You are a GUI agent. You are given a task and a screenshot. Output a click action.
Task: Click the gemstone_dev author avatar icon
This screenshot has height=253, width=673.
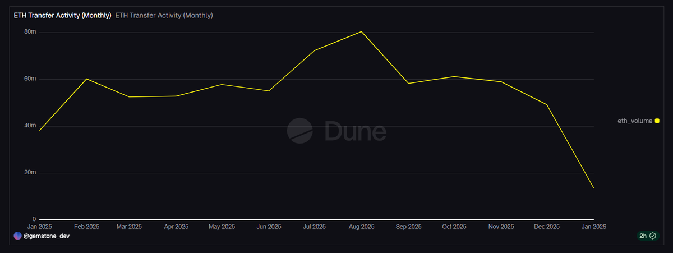(17, 236)
